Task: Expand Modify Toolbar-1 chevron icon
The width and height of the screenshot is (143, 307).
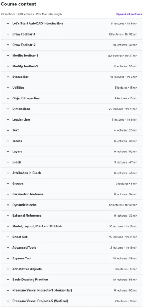Action: coord(8,56)
